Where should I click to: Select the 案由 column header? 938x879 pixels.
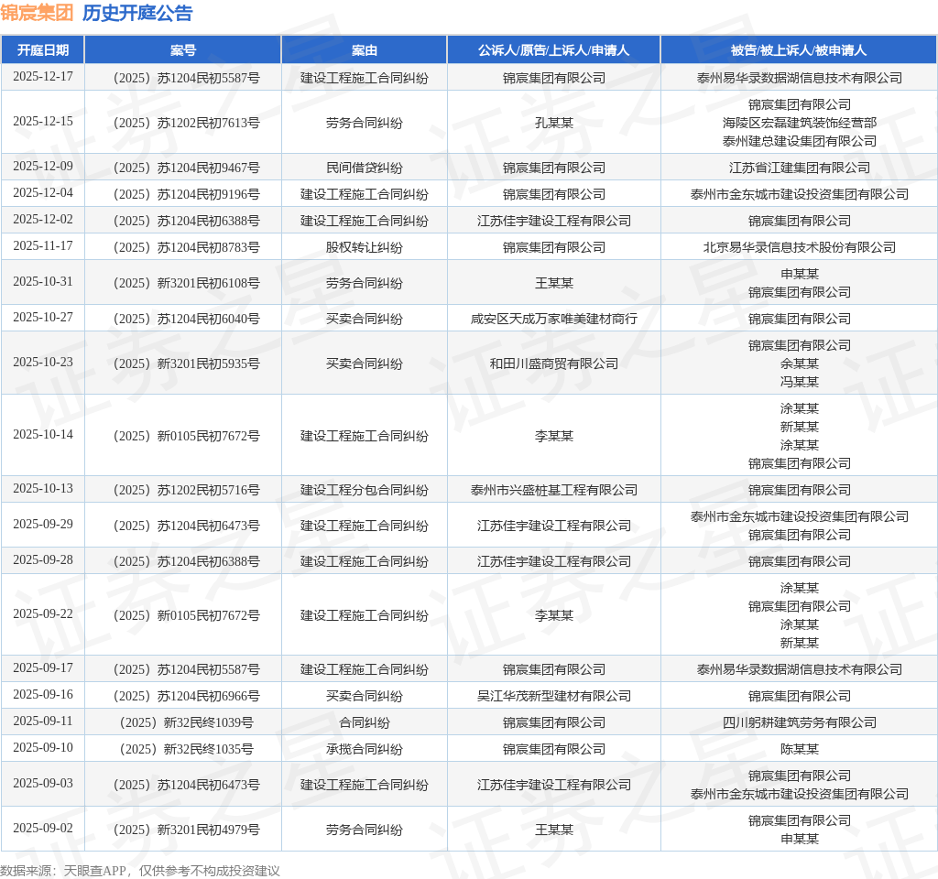pos(365,50)
